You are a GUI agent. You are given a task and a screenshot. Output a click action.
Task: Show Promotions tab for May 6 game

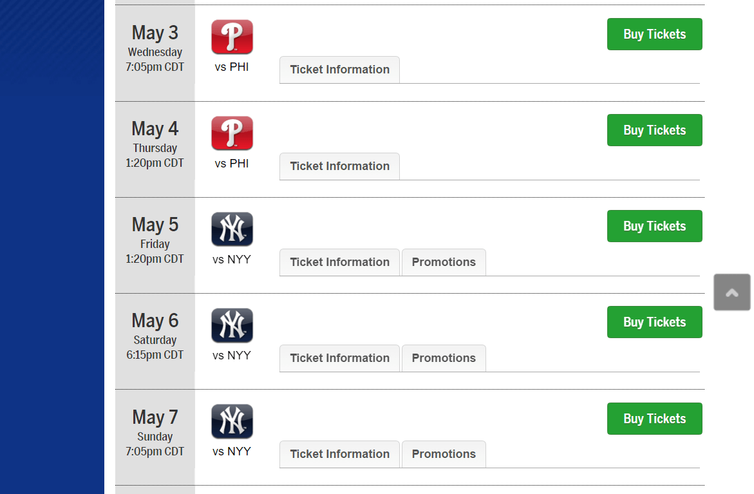coord(444,358)
